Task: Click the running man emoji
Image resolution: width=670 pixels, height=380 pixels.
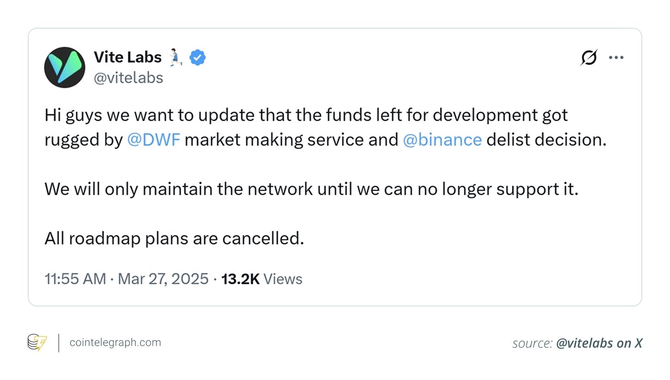Action: pos(175,58)
